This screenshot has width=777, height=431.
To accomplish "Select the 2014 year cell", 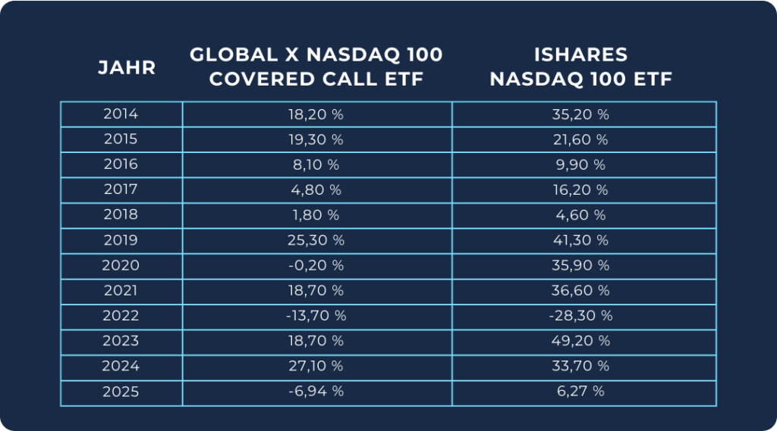I will click(x=121, y=114).
